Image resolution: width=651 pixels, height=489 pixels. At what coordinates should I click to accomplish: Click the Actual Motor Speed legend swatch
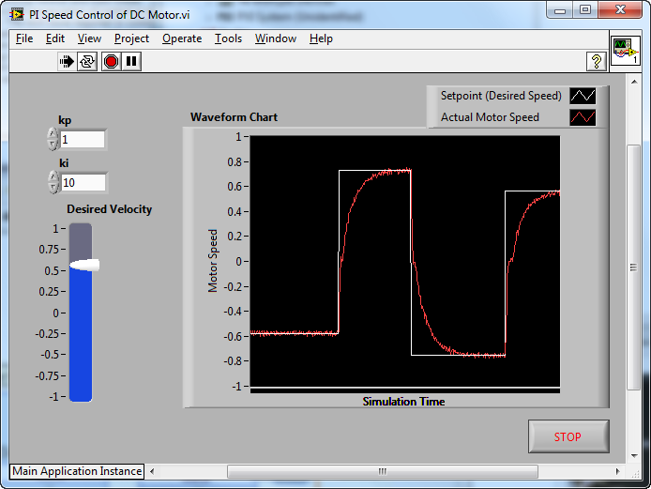point(583,117)
